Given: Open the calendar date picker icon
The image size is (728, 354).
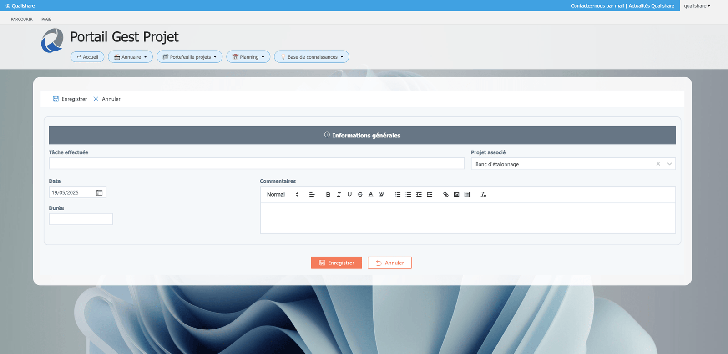Looking at the screenshot, I should [x=99, y=193].
